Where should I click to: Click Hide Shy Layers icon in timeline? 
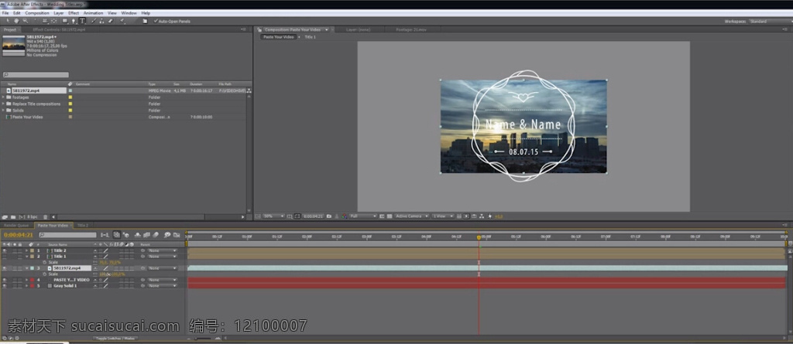(137, 234)
